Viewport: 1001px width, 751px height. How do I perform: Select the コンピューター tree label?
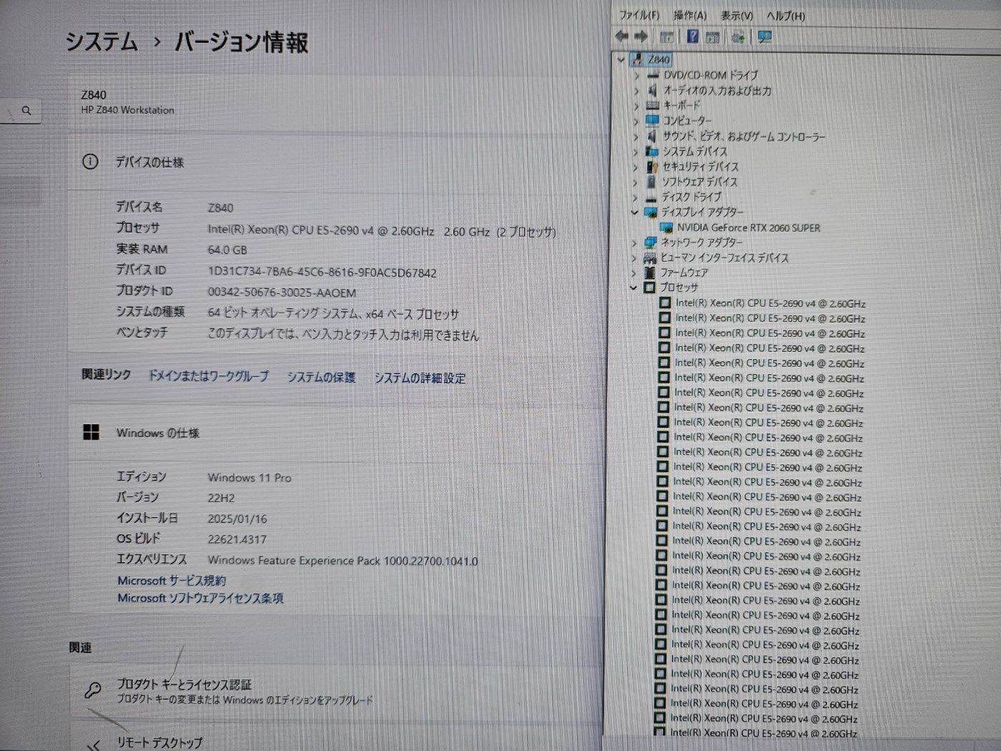[x=687, y=121]
